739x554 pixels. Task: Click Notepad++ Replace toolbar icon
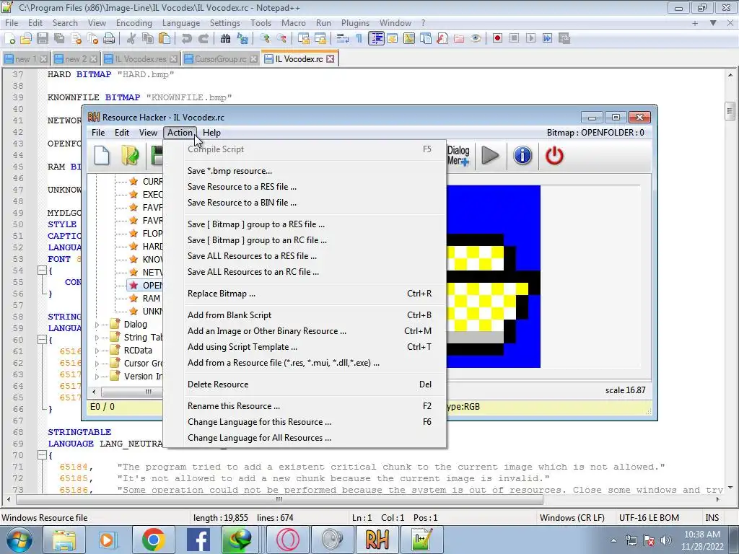pyautogui.click(x=242, y=39)
